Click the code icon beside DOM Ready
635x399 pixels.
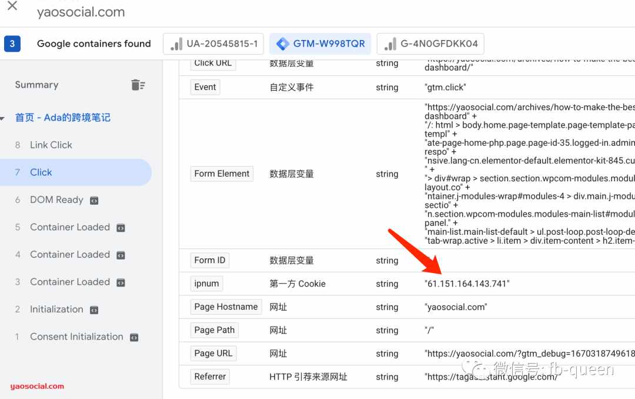coord(94,201)
